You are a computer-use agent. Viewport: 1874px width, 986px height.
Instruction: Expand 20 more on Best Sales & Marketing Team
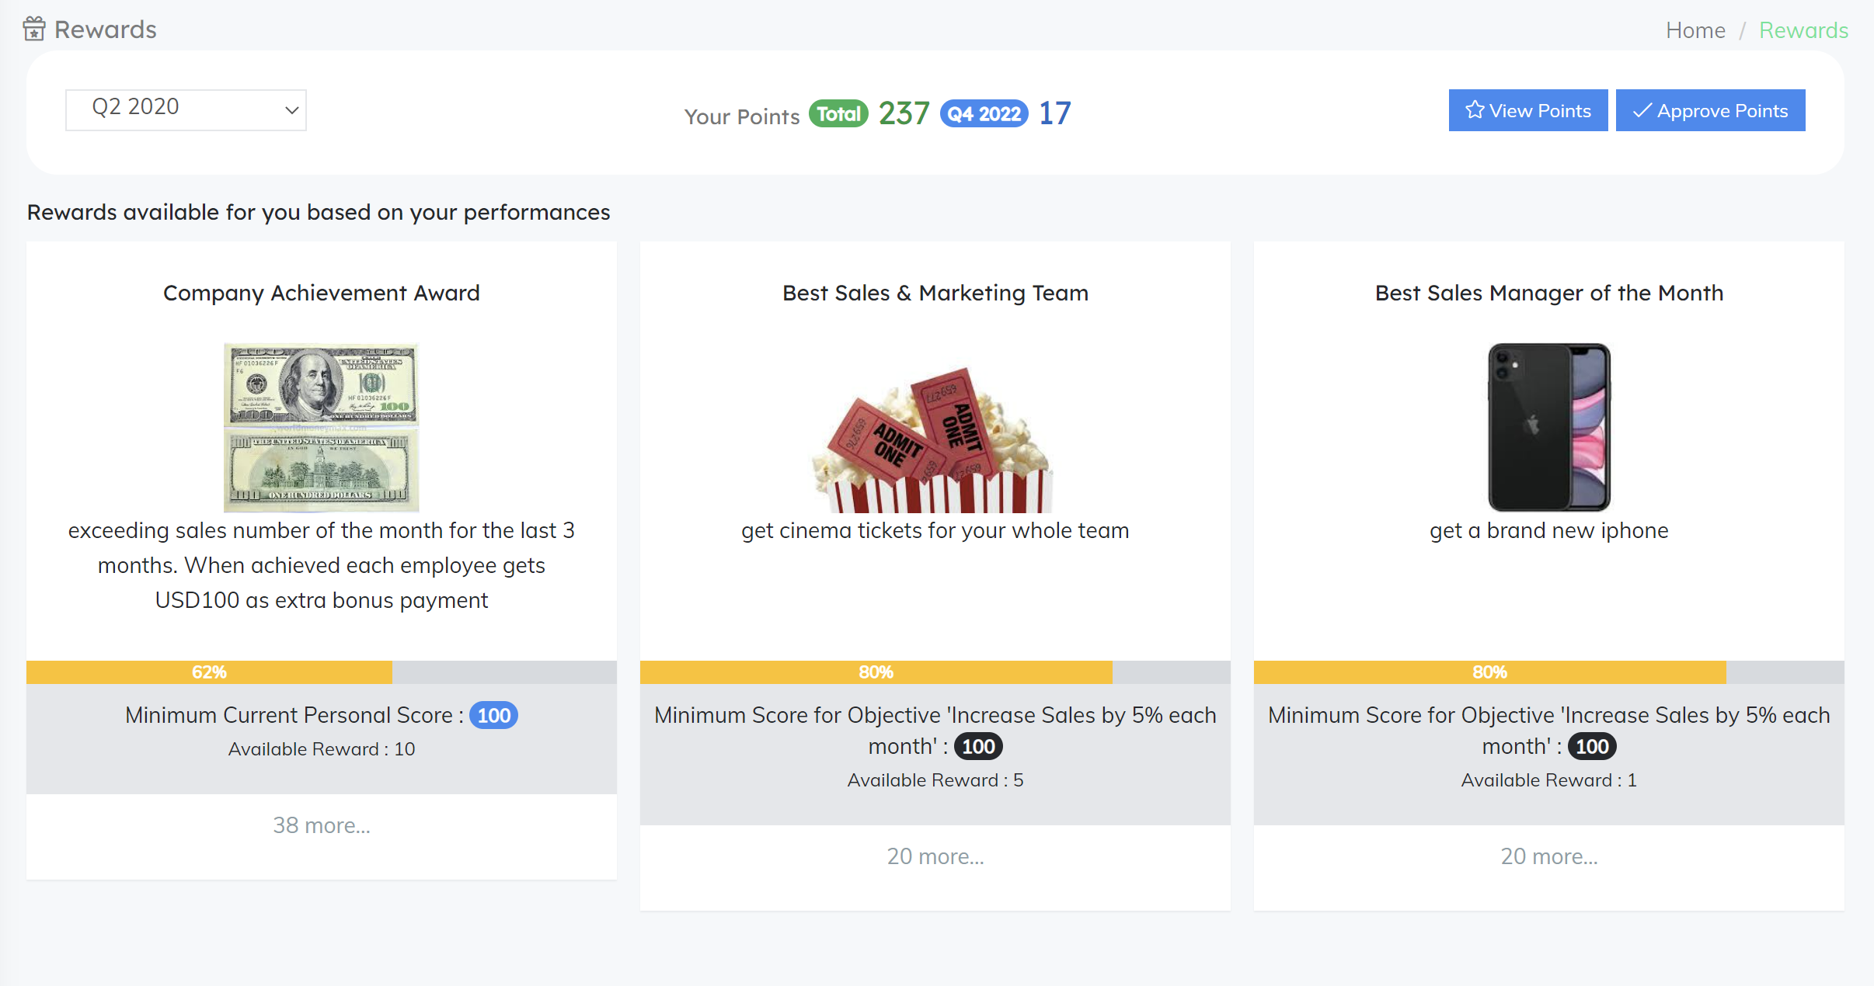[x=935, y=856]
